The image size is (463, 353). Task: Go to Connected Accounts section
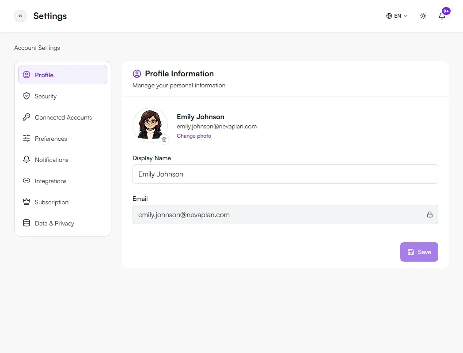63,117
